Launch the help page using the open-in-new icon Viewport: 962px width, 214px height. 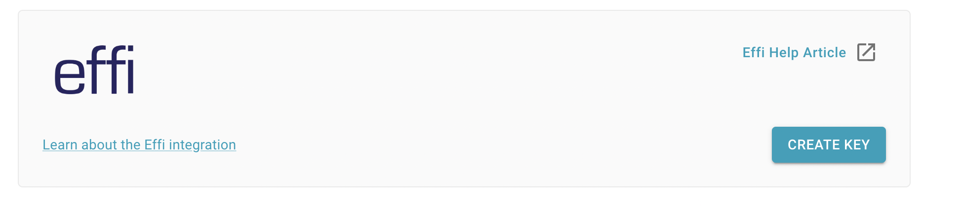click(x=866, y=52)
